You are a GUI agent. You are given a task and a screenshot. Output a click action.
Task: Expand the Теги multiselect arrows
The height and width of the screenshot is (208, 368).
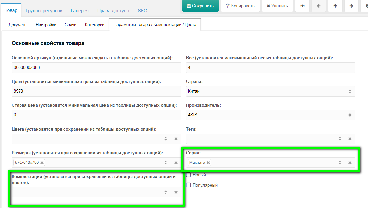tap(340, 139)
